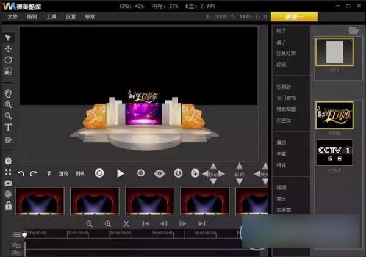Select the 灯效 category
Image resolution: width=366 pixels, height=257 pixels.
[x=281, y=65]
